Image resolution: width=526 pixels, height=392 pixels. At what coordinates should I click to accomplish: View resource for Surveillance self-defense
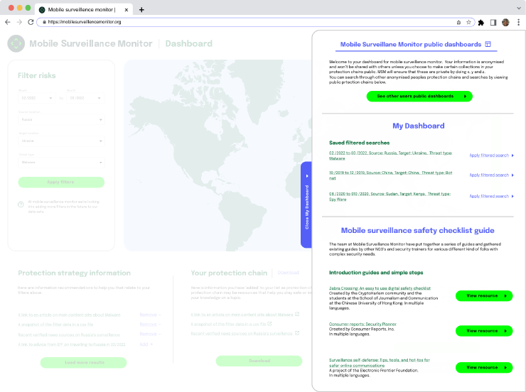484,367
